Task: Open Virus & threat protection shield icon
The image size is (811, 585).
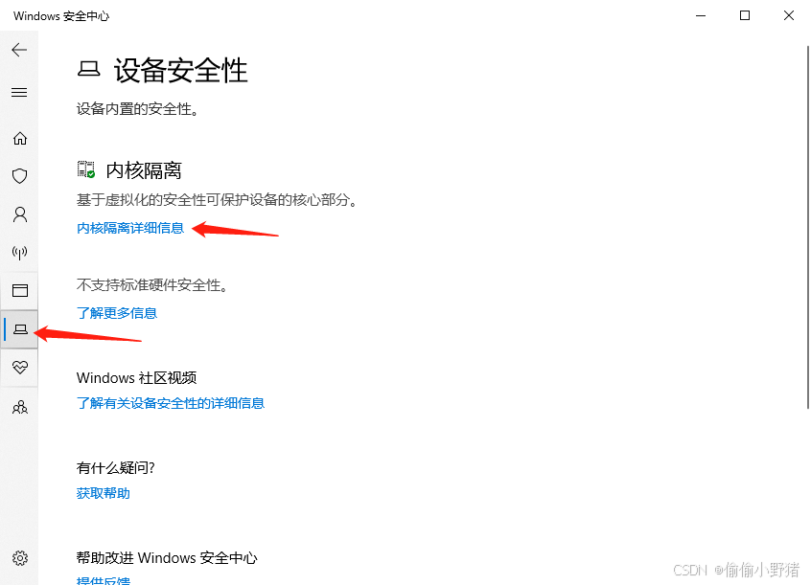Action: pyautogui.click(x=20, y=176)
